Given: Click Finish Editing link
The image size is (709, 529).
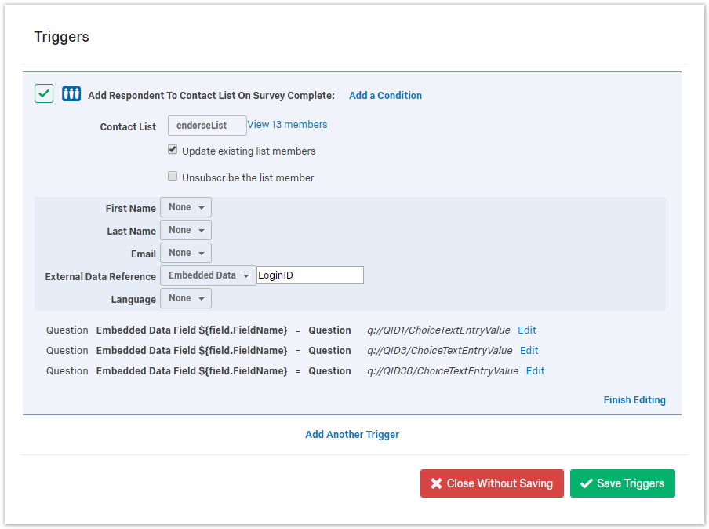Looking at the screenshot, I should pos(634,400).
